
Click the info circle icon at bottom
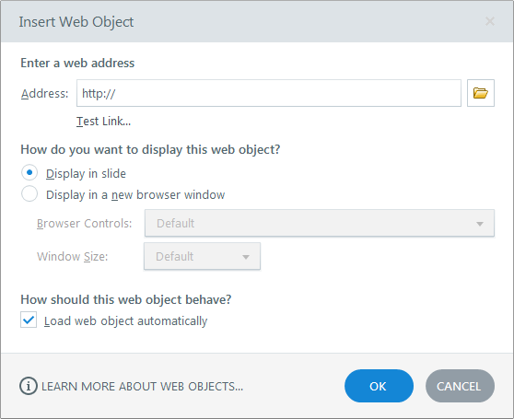[x=29, y=386]
